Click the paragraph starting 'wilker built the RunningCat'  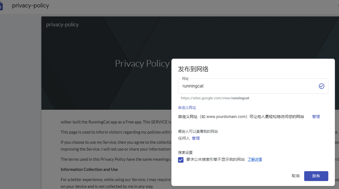coord(116,122)
